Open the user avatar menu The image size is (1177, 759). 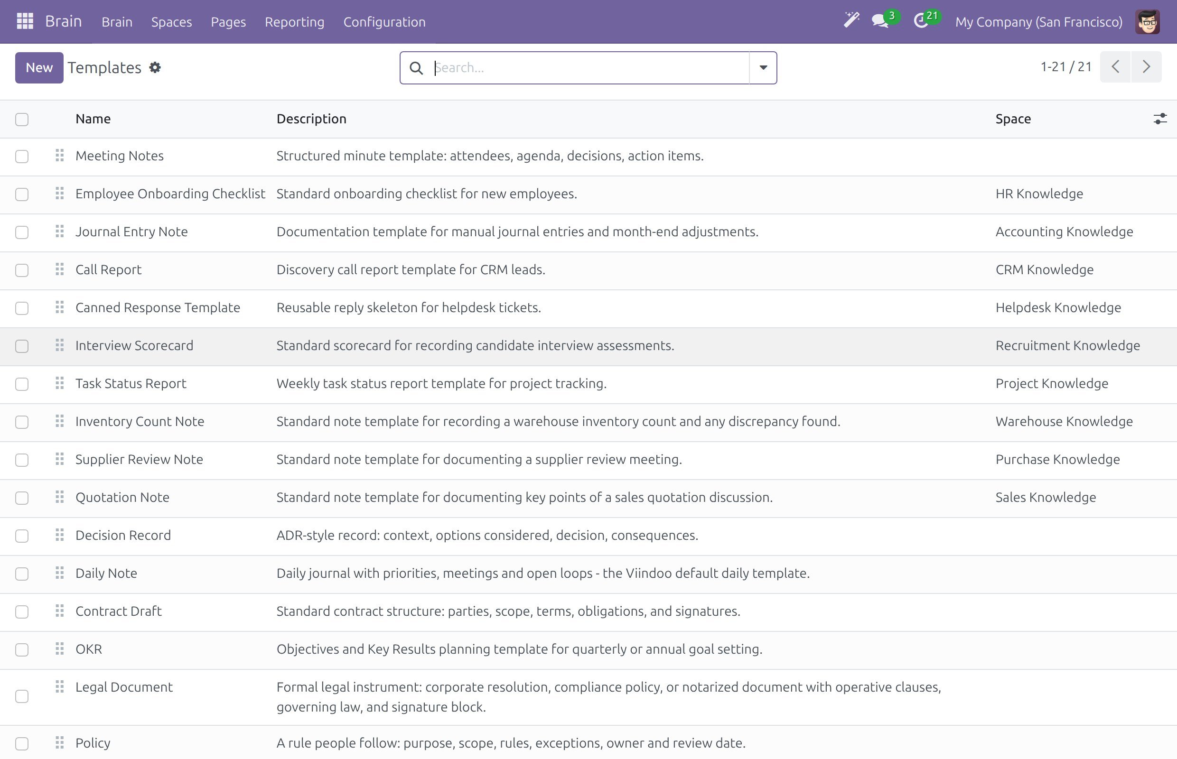click(x=1147, y=22)
